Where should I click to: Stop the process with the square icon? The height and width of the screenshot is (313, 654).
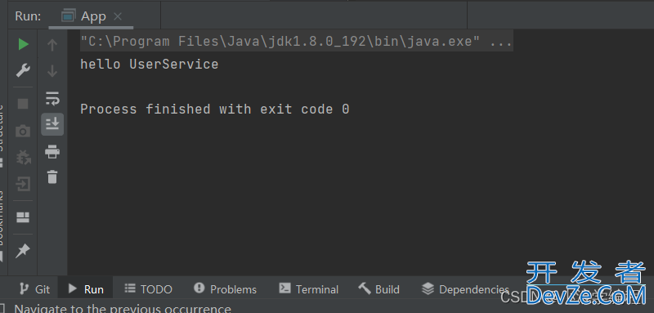(x=23, y=103)
